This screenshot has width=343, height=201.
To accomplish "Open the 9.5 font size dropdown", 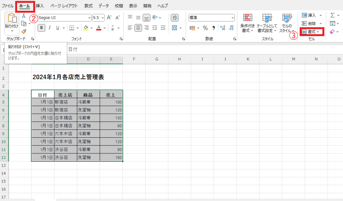I will (x=102, y=18).
